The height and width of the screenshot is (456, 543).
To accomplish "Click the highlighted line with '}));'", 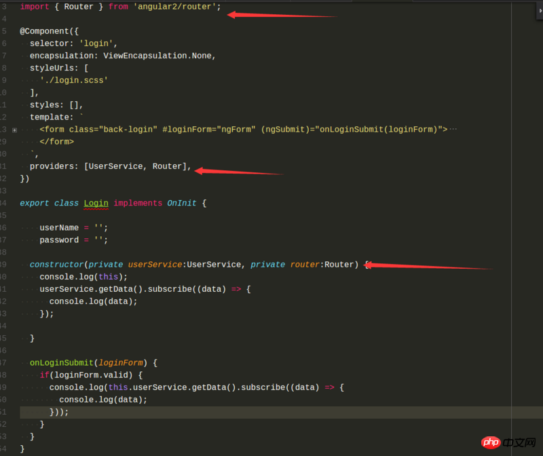I will pyautogui.click(x=59, y=412).
